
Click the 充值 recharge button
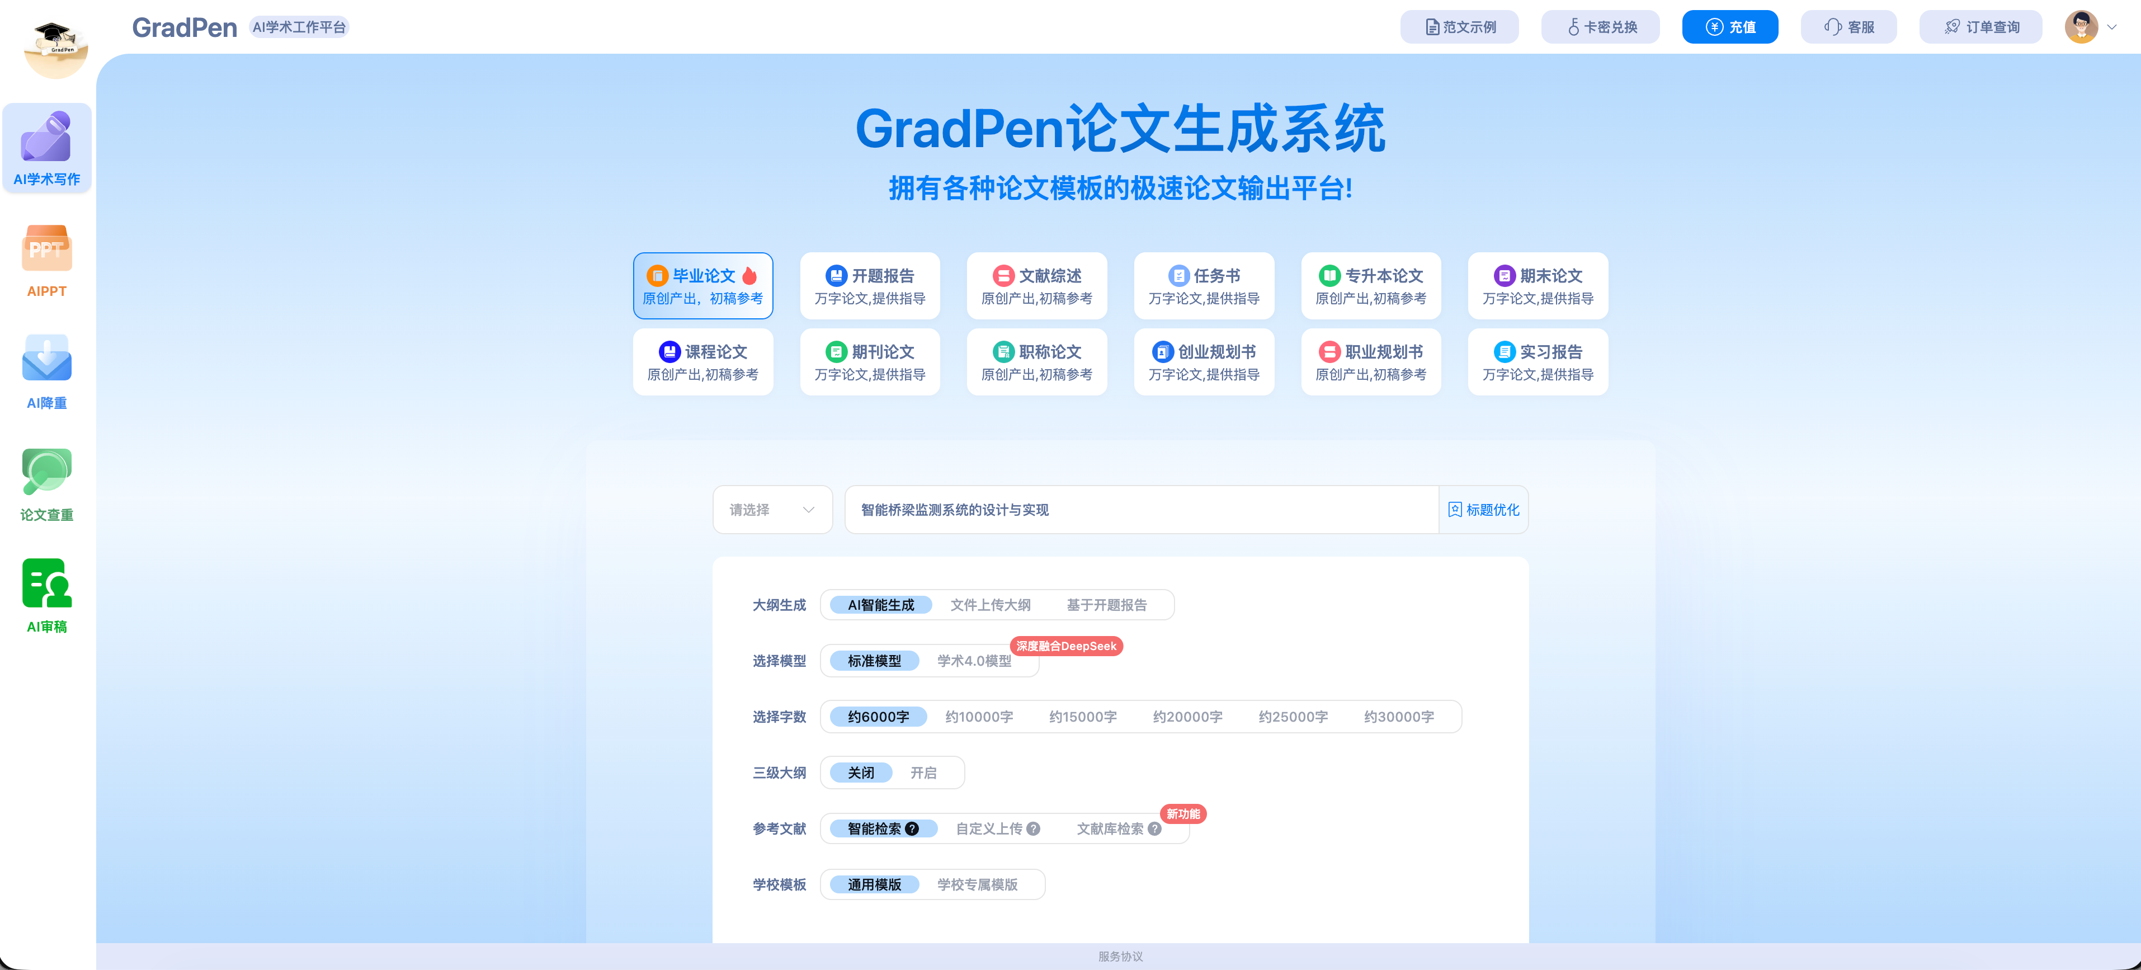(1729, 27)
